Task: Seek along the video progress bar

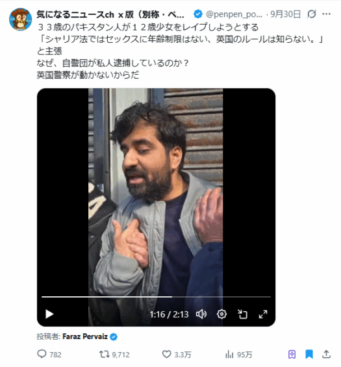Action: coord(156,297)
